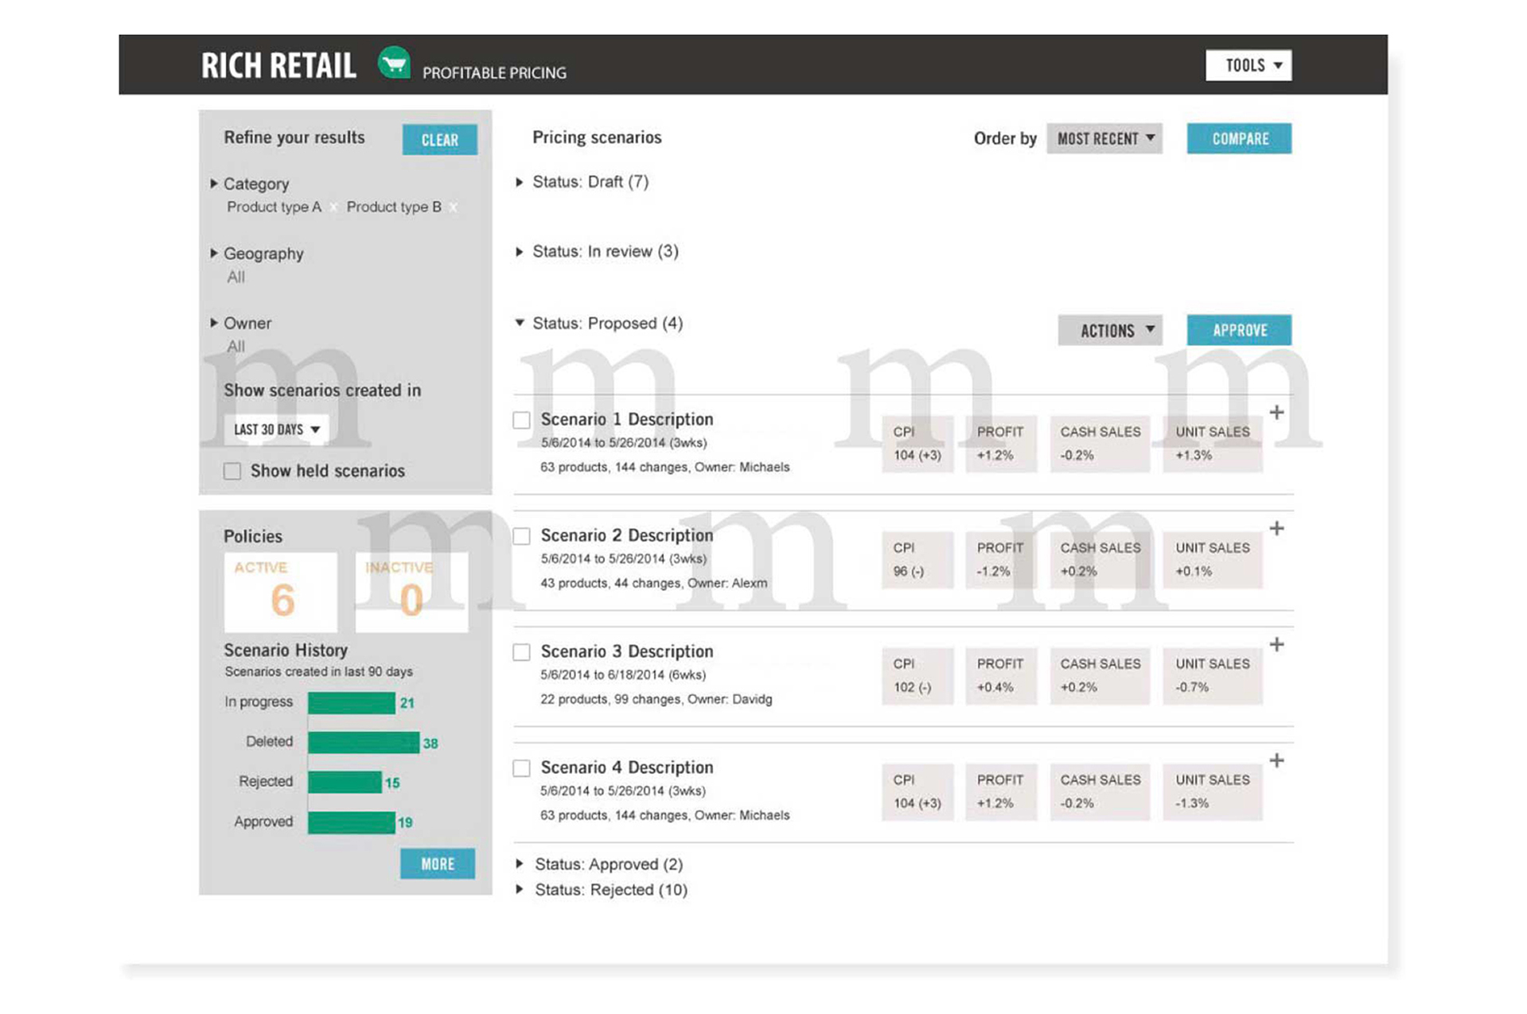Screen dimensions: 1527x1014
Task: Click the Approve button
Action: 1239,331
